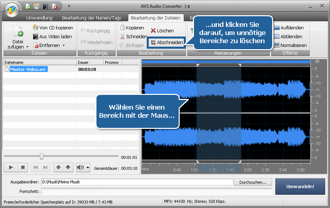Screen dimensions: 330x208
Task: Click the 00:03:10 duration cell
Action: (x=87, y=70)
